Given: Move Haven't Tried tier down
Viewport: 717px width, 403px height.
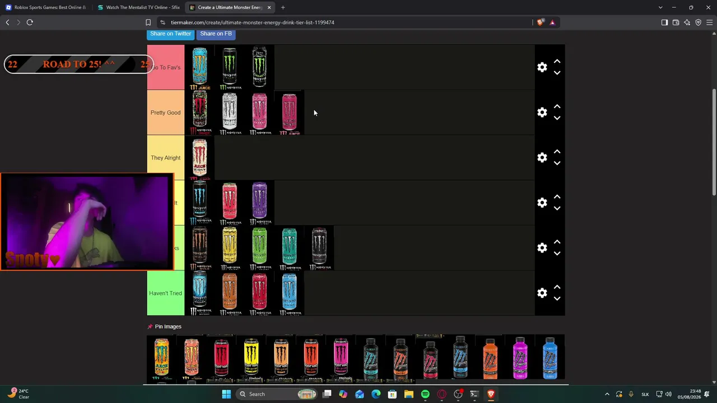Looking at the screenshot, I should coord(557,299).
